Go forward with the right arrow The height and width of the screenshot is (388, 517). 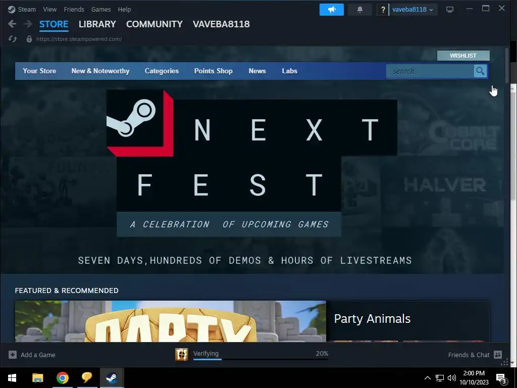pyautogui.click(x=28, y=24)
